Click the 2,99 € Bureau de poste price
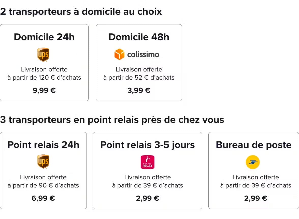Screen dimensions: 299x219 point(255,198)
